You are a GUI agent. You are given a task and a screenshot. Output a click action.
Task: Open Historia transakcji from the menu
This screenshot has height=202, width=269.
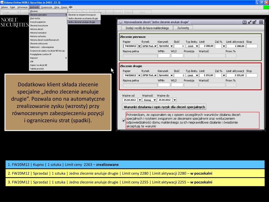48,33
